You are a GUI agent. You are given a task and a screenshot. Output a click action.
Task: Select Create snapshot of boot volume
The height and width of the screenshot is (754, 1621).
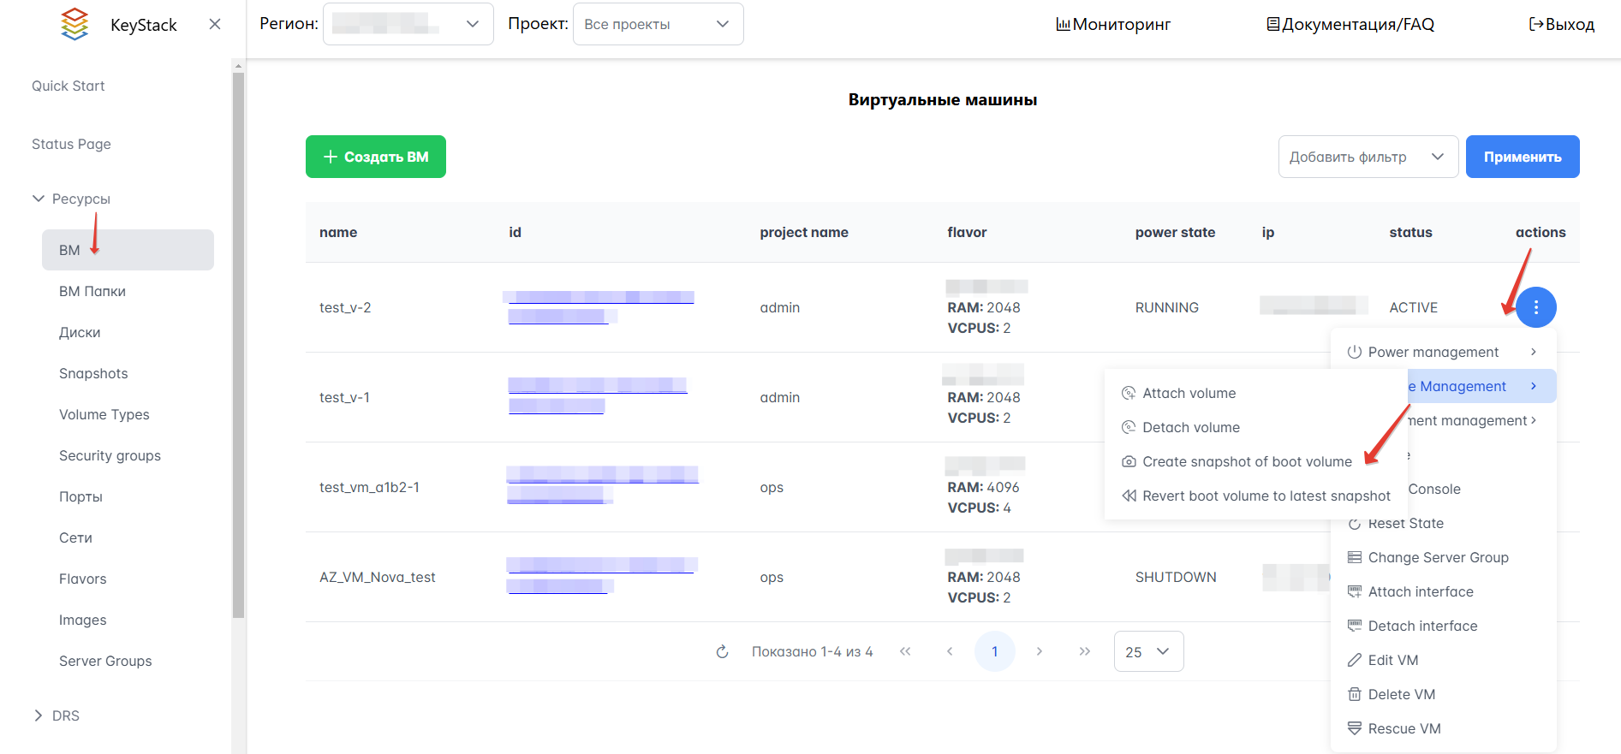click(1246, 461)
